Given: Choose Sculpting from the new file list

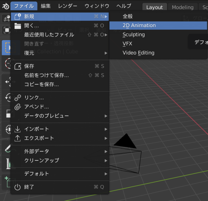Looking at the screenshot, I should (x=134, y=34).
